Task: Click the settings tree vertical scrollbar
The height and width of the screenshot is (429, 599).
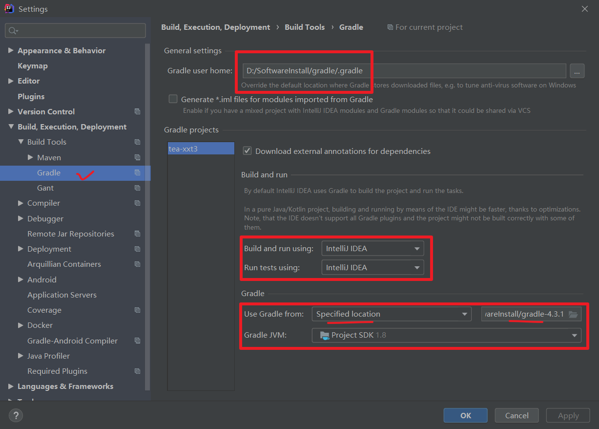Action: tap(148, 217)
